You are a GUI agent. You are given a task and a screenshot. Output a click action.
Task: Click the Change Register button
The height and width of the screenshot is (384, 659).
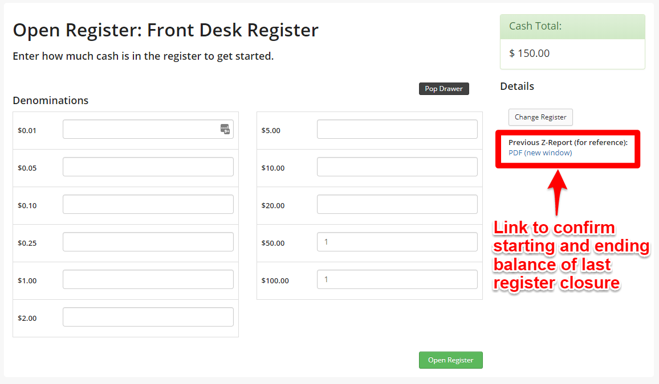(x=540, y=117)
